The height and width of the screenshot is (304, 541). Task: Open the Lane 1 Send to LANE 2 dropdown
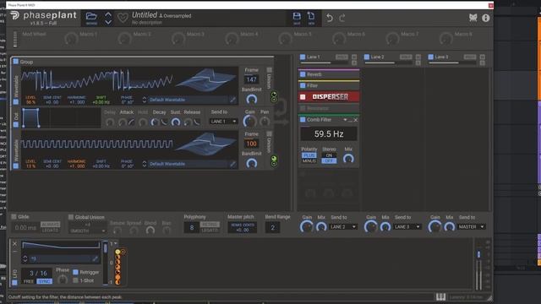tap(343, 227)
